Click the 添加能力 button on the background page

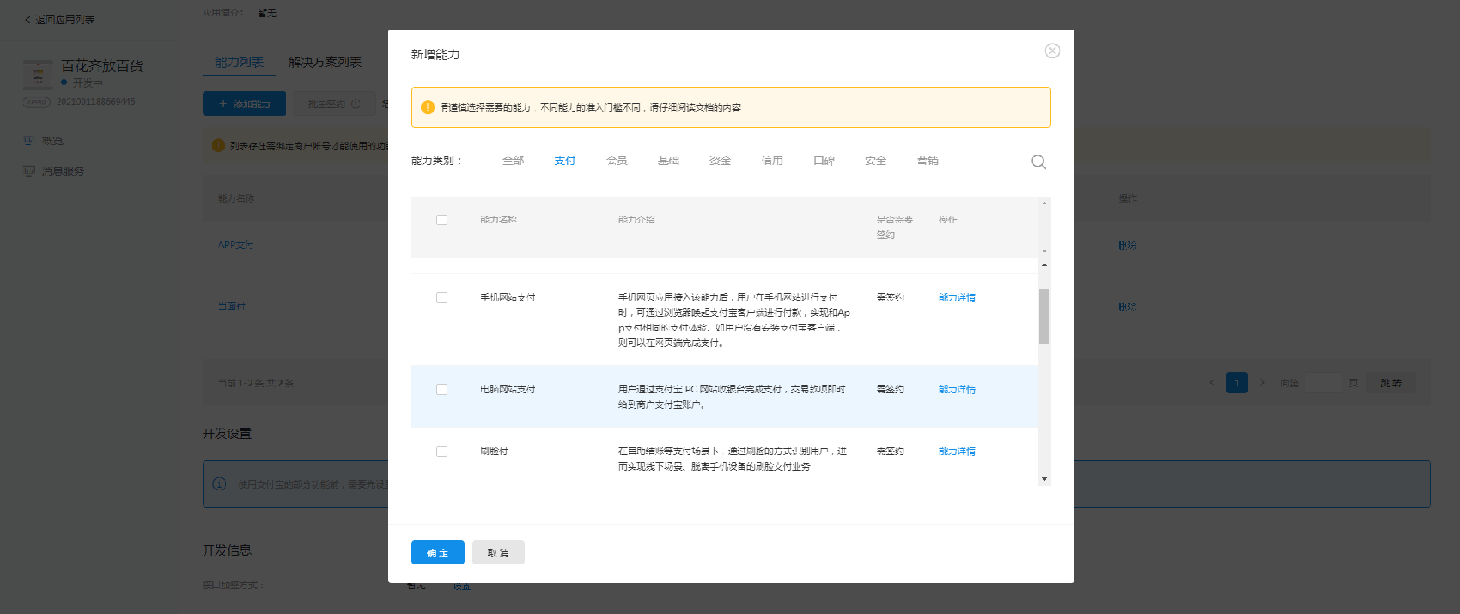[244, 104]
